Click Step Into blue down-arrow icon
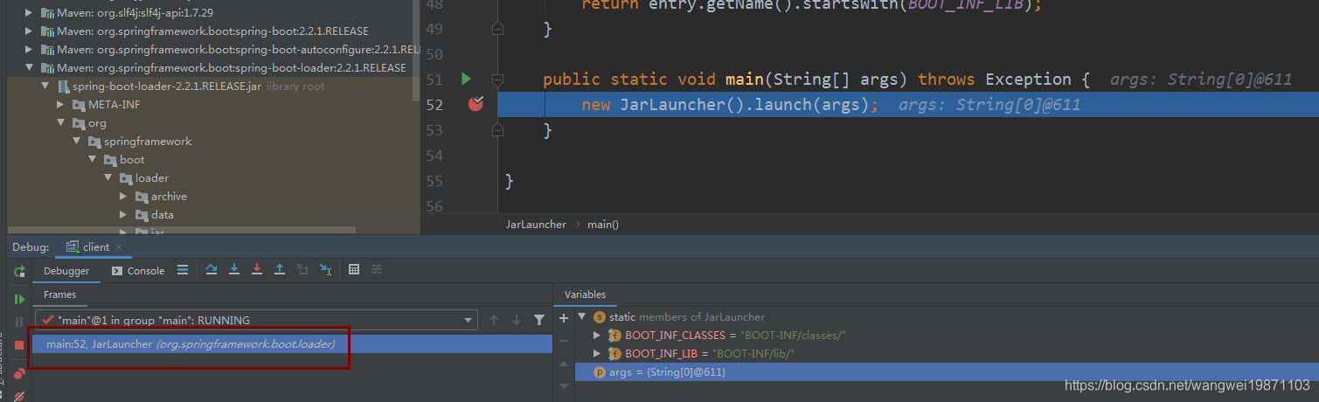1319x402 pixels. [x=234, y=270]
